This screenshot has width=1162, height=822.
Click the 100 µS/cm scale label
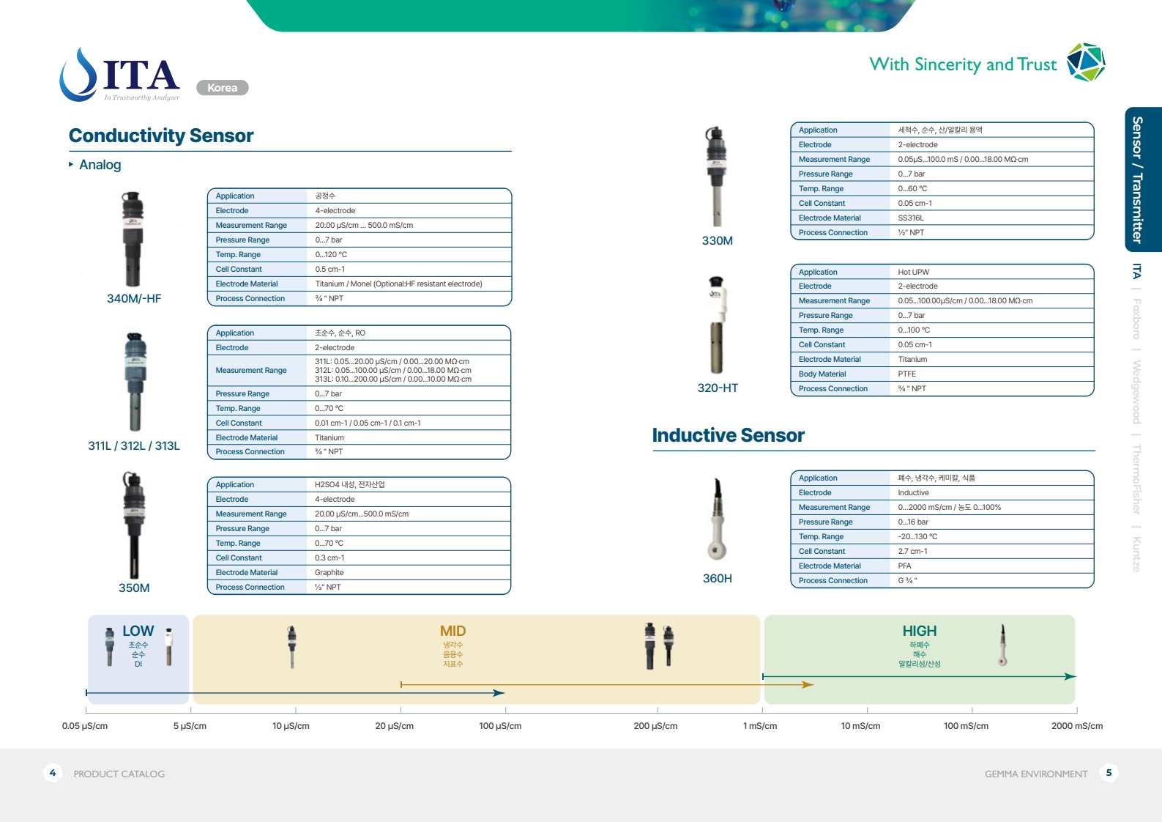click(x=500, y=726)
